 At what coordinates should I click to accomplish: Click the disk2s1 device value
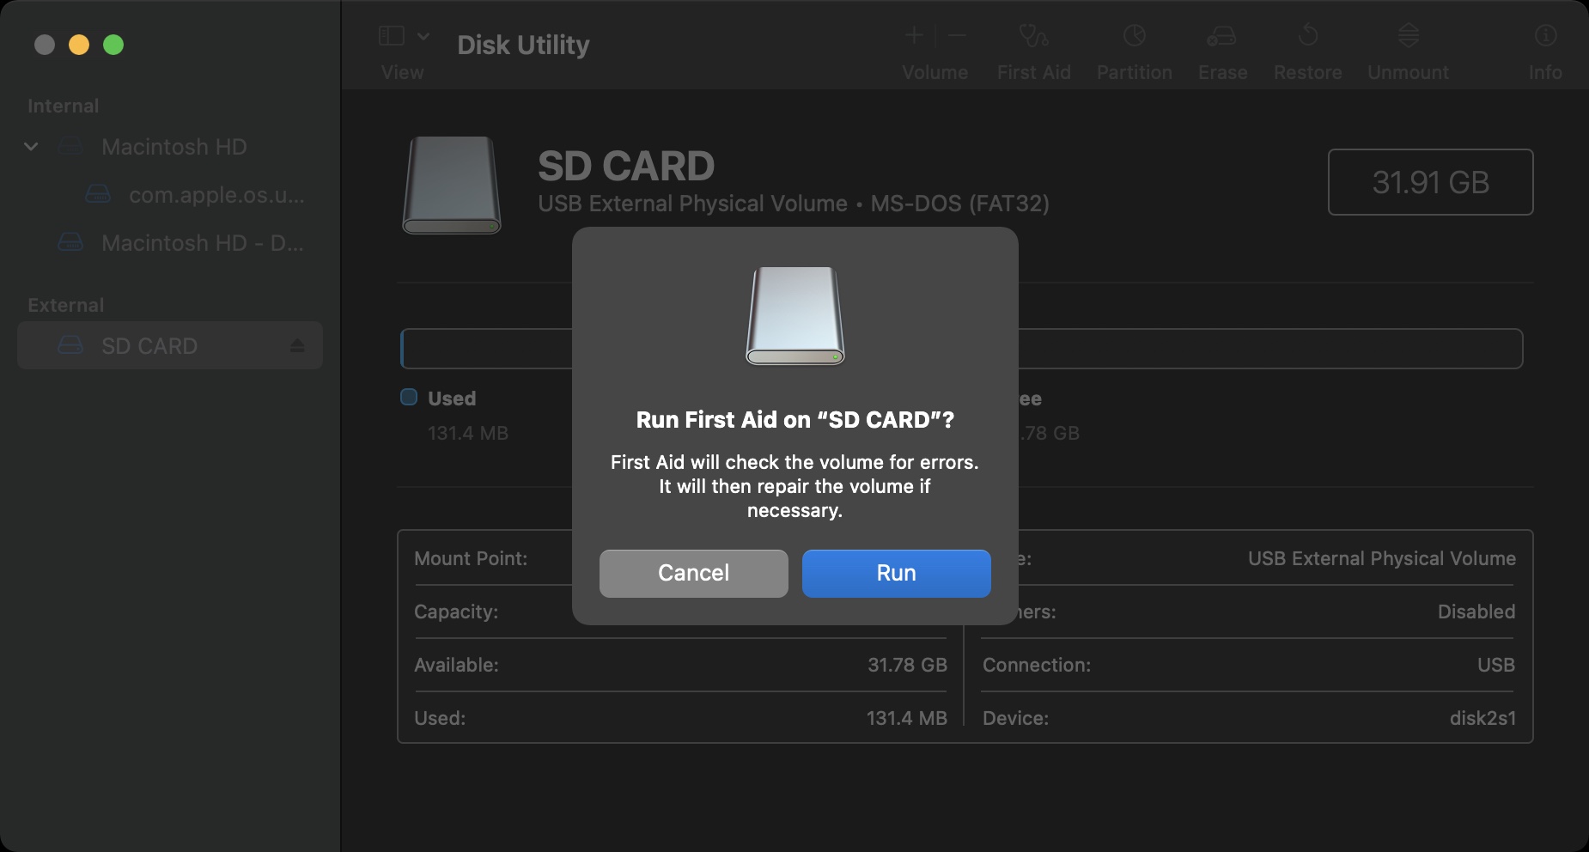click(1482, 718)
